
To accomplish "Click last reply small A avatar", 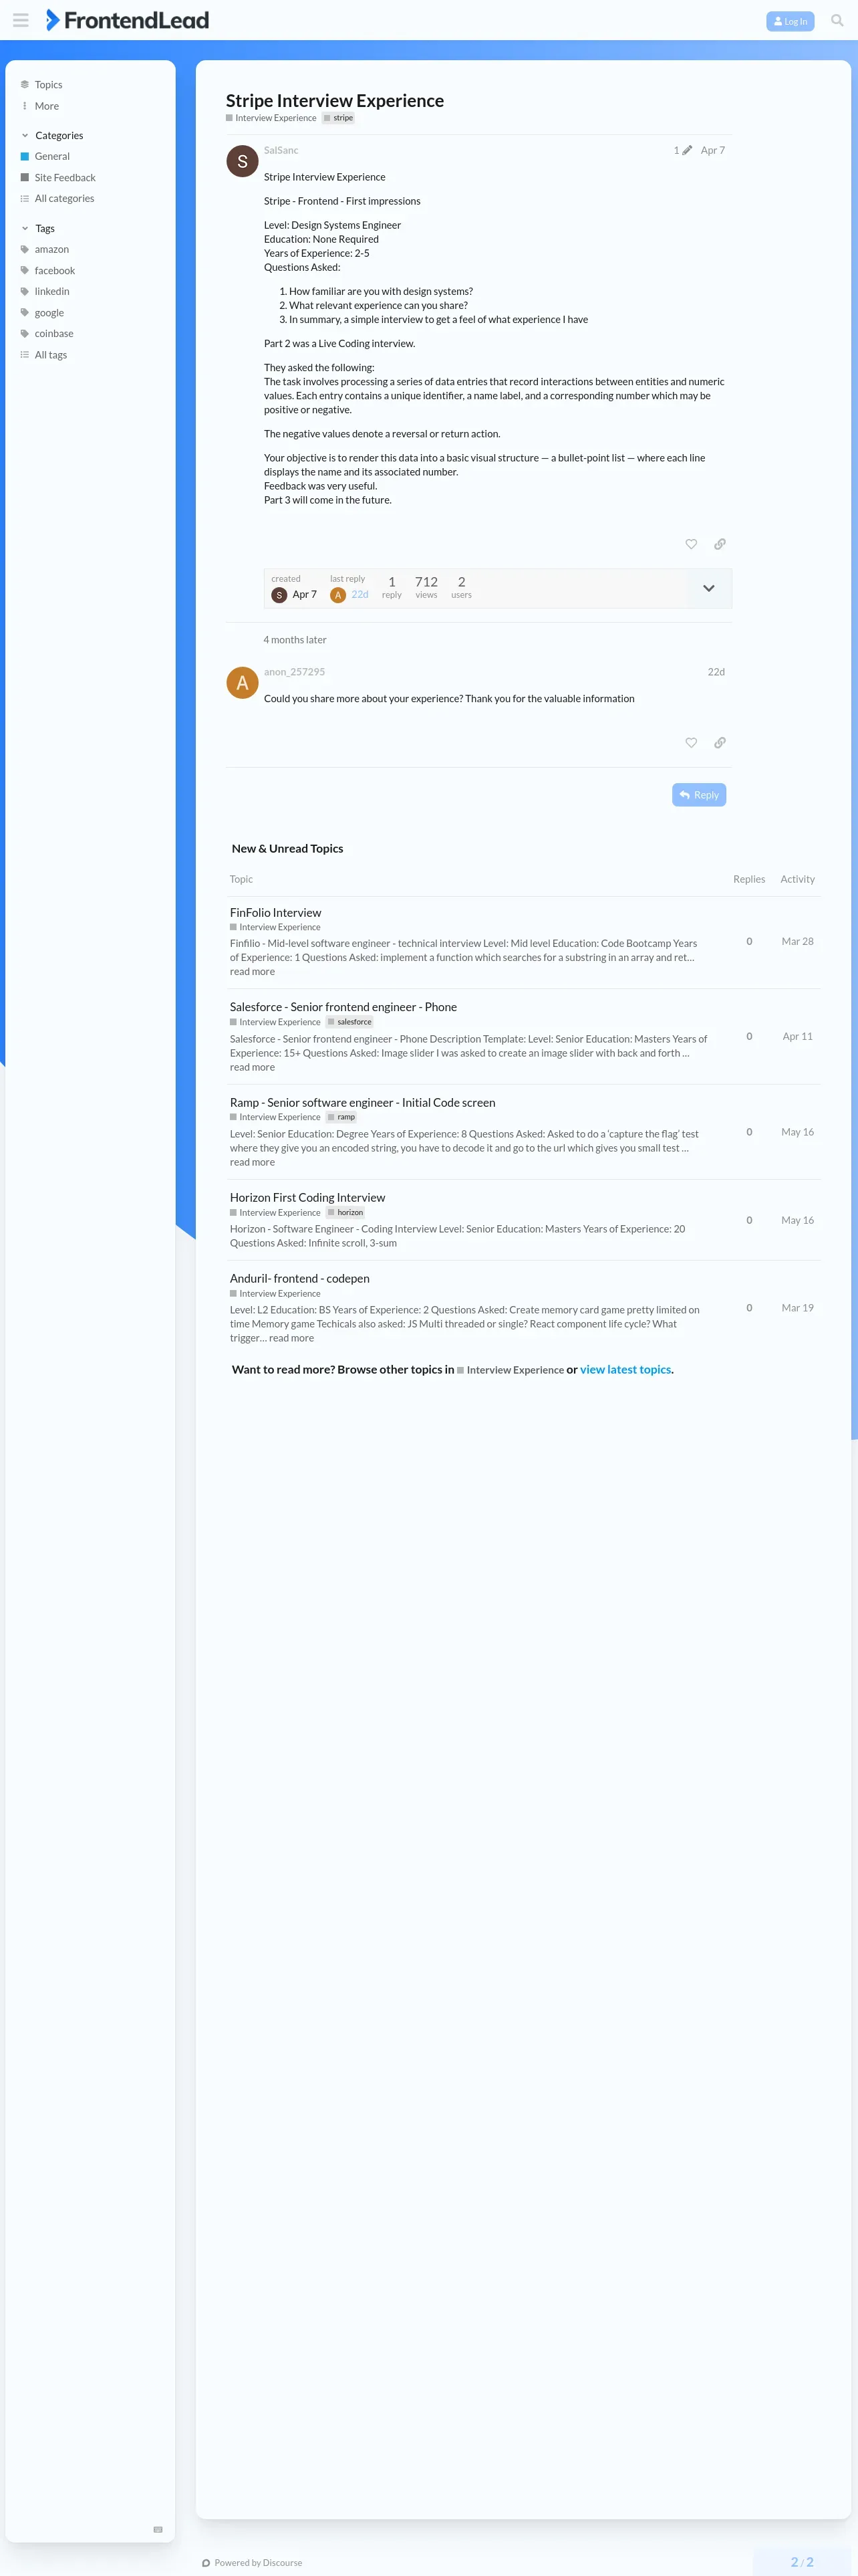I will [x=337, y=595].
